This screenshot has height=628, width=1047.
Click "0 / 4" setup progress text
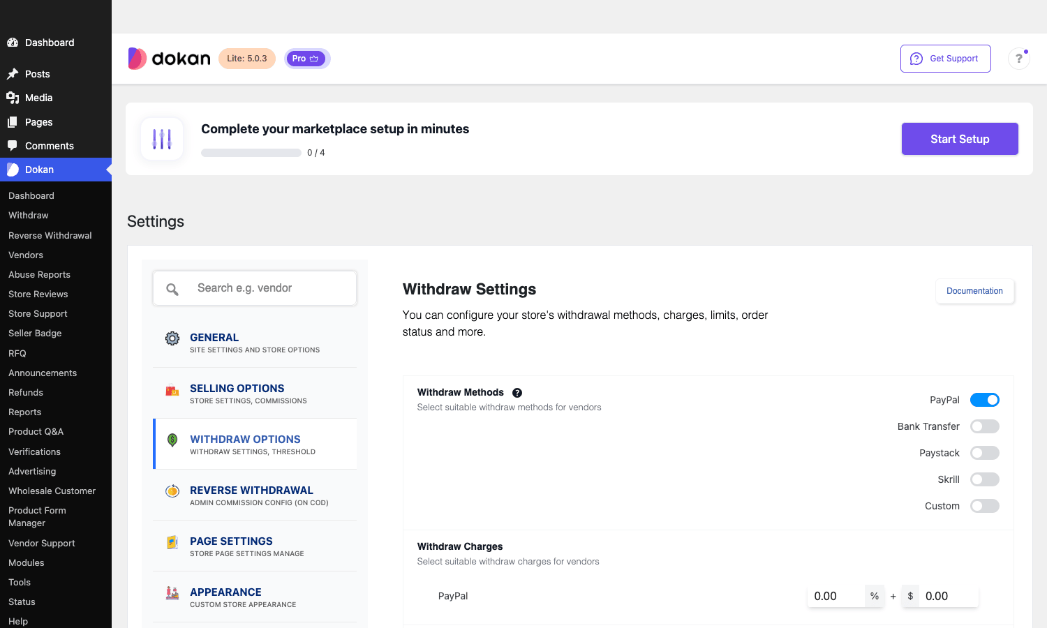(x=316, y=153)
